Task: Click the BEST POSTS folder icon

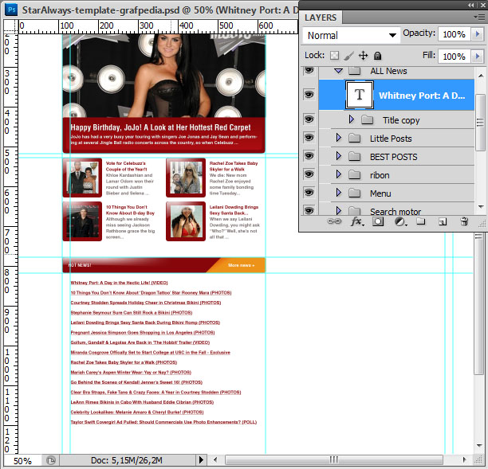Action: click(355, 156)
